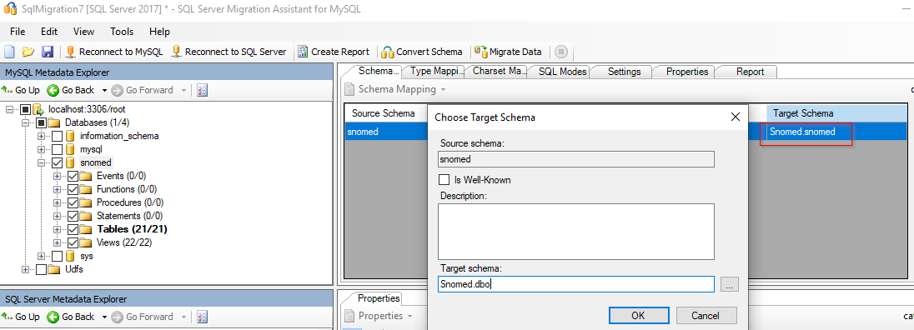Click the Target Schema column header

point(836,113)
